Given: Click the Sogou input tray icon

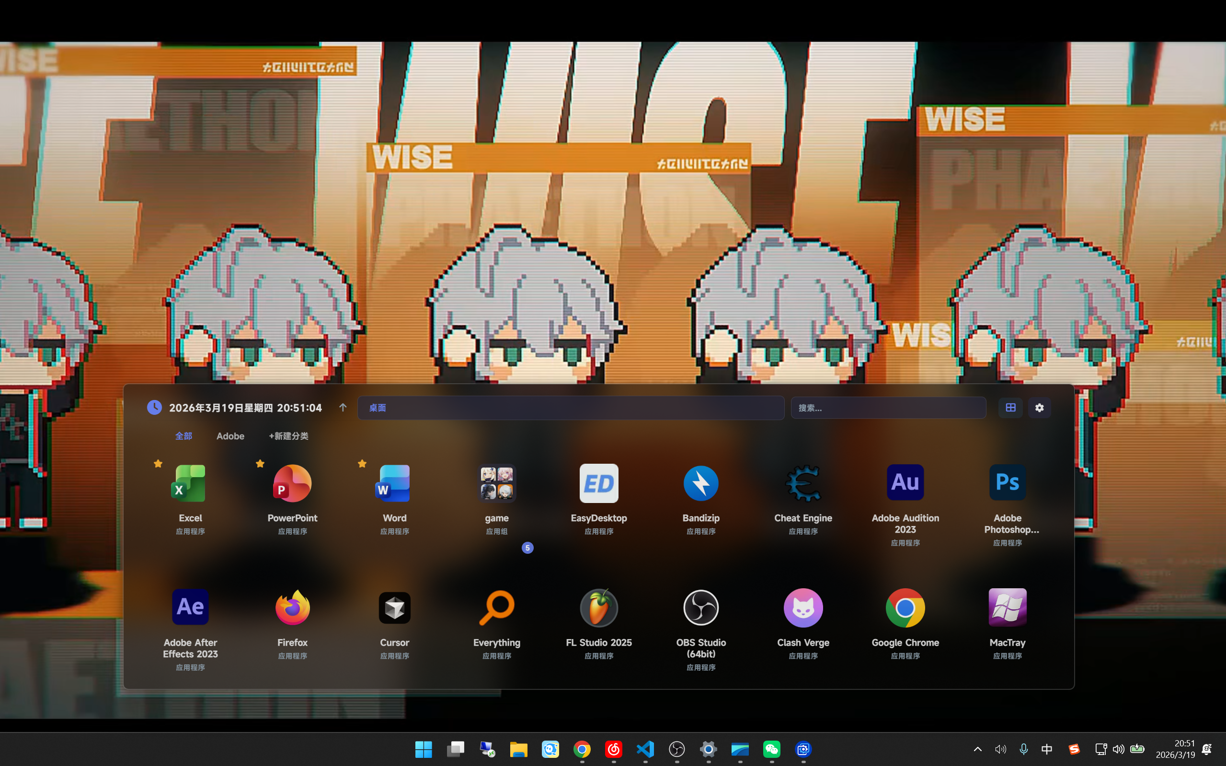Looking at the screenshot, I should (1074, 749).
